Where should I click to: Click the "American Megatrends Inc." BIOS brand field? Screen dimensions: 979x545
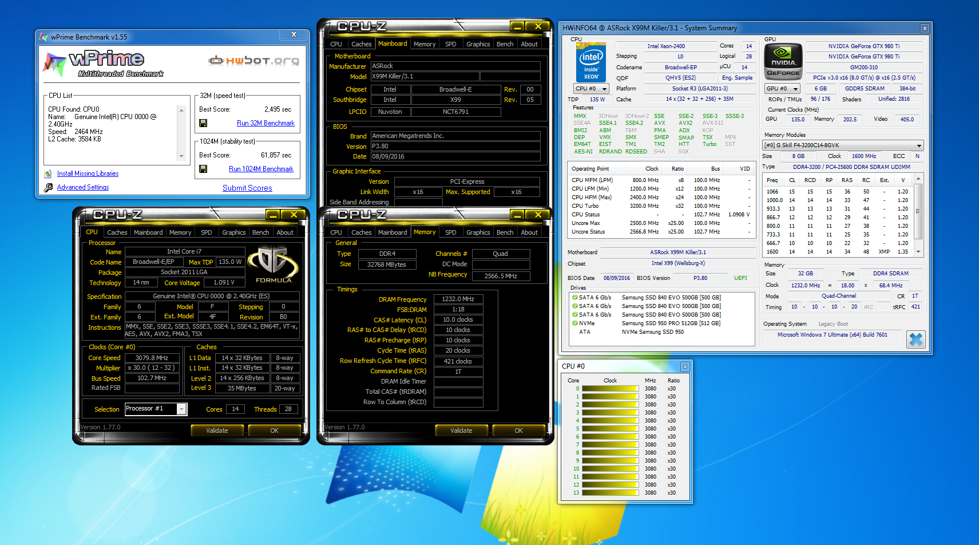point(455,136)
